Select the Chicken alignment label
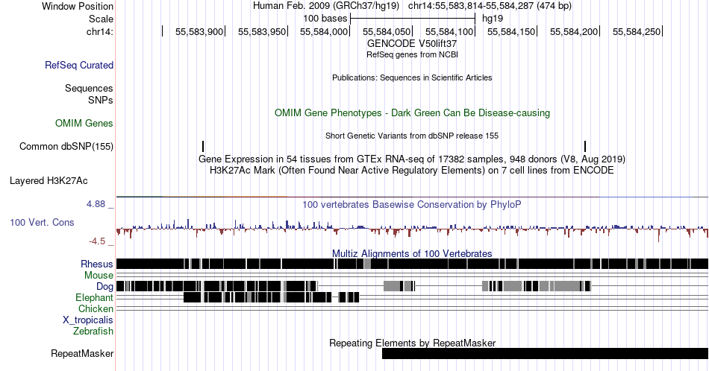This screenshot has width=709, height=371. click(x=96, y=308)
